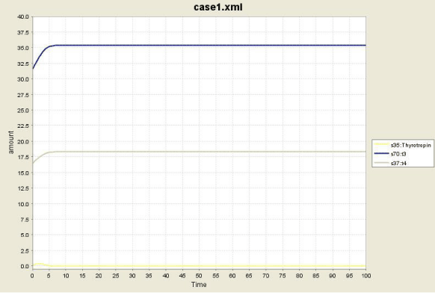Click the gray t4 curve plateau

click(x=211, y=152)
